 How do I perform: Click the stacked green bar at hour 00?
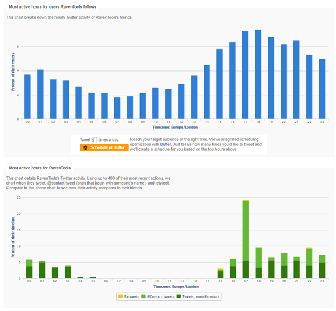(x=30, y=270)
